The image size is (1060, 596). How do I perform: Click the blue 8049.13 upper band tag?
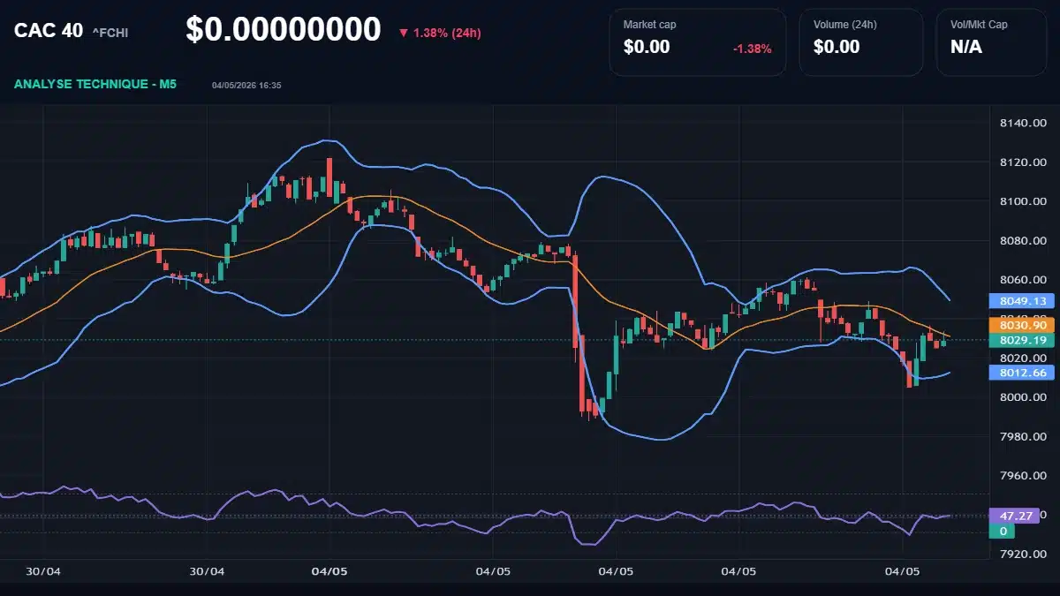coord(1022,301)
